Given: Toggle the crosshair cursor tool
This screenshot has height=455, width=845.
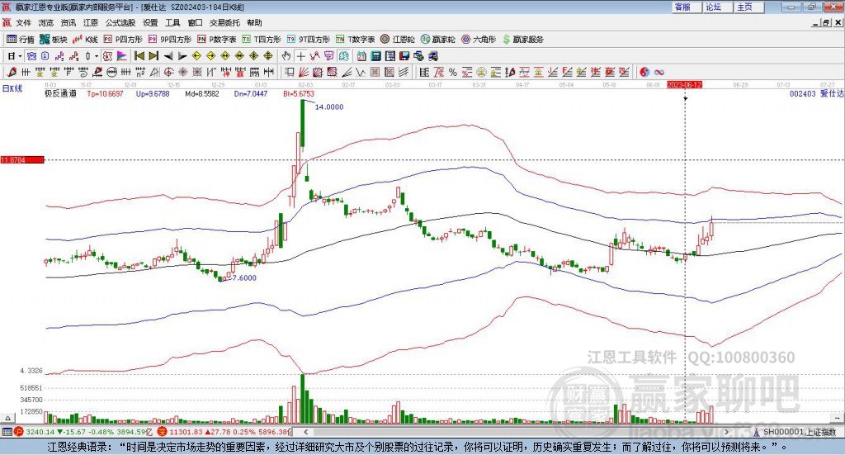Looking at the screenshot, I should 300,56.
